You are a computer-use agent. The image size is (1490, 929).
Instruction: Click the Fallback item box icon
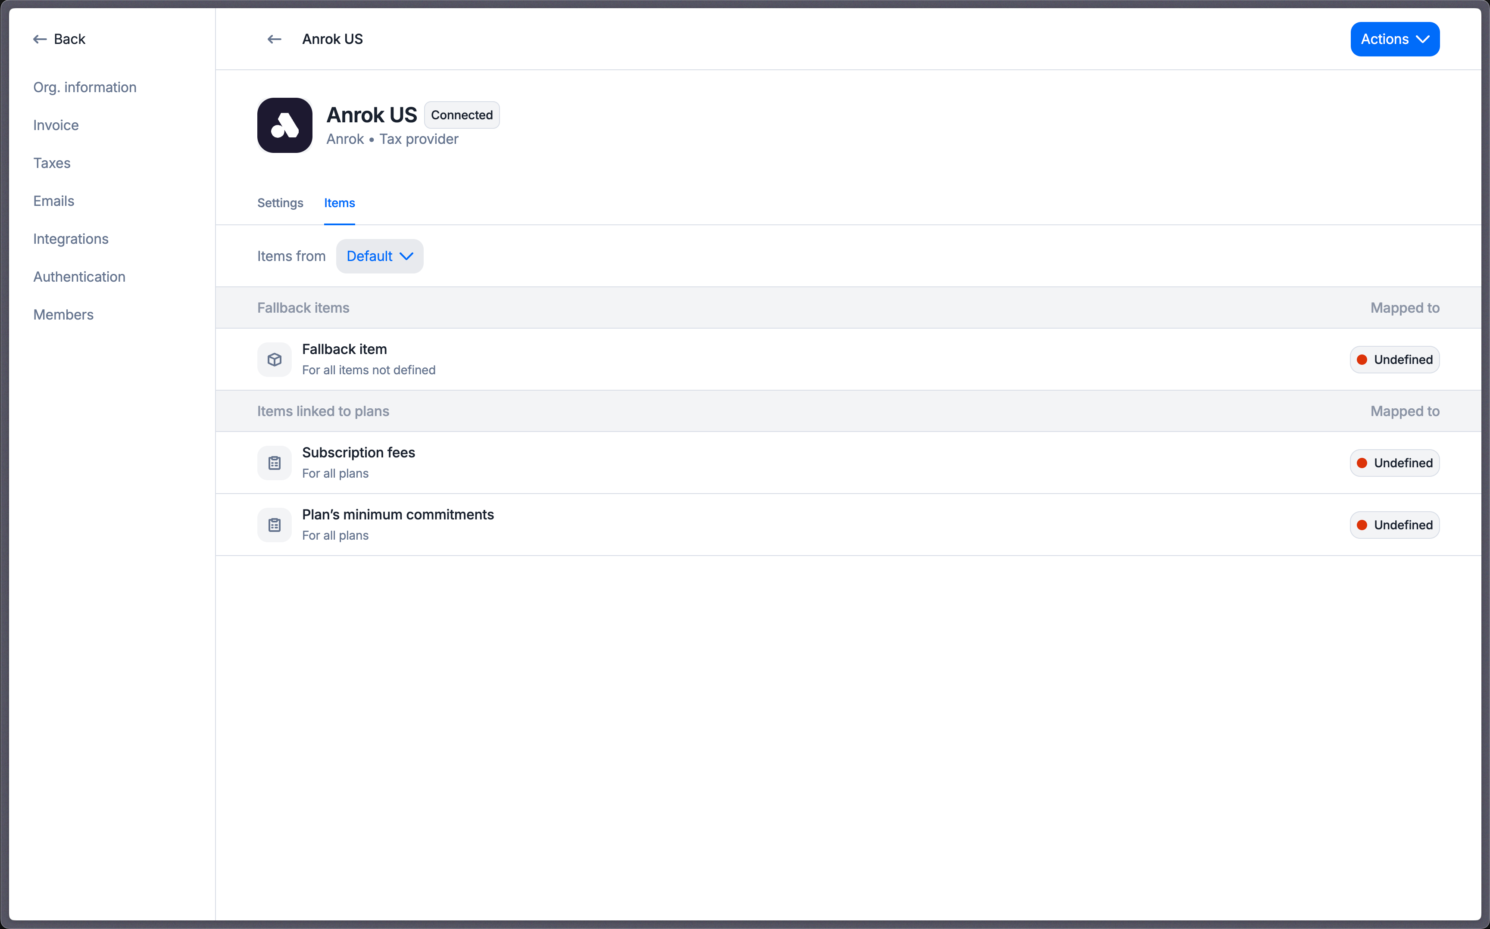[x=274, y=360]
